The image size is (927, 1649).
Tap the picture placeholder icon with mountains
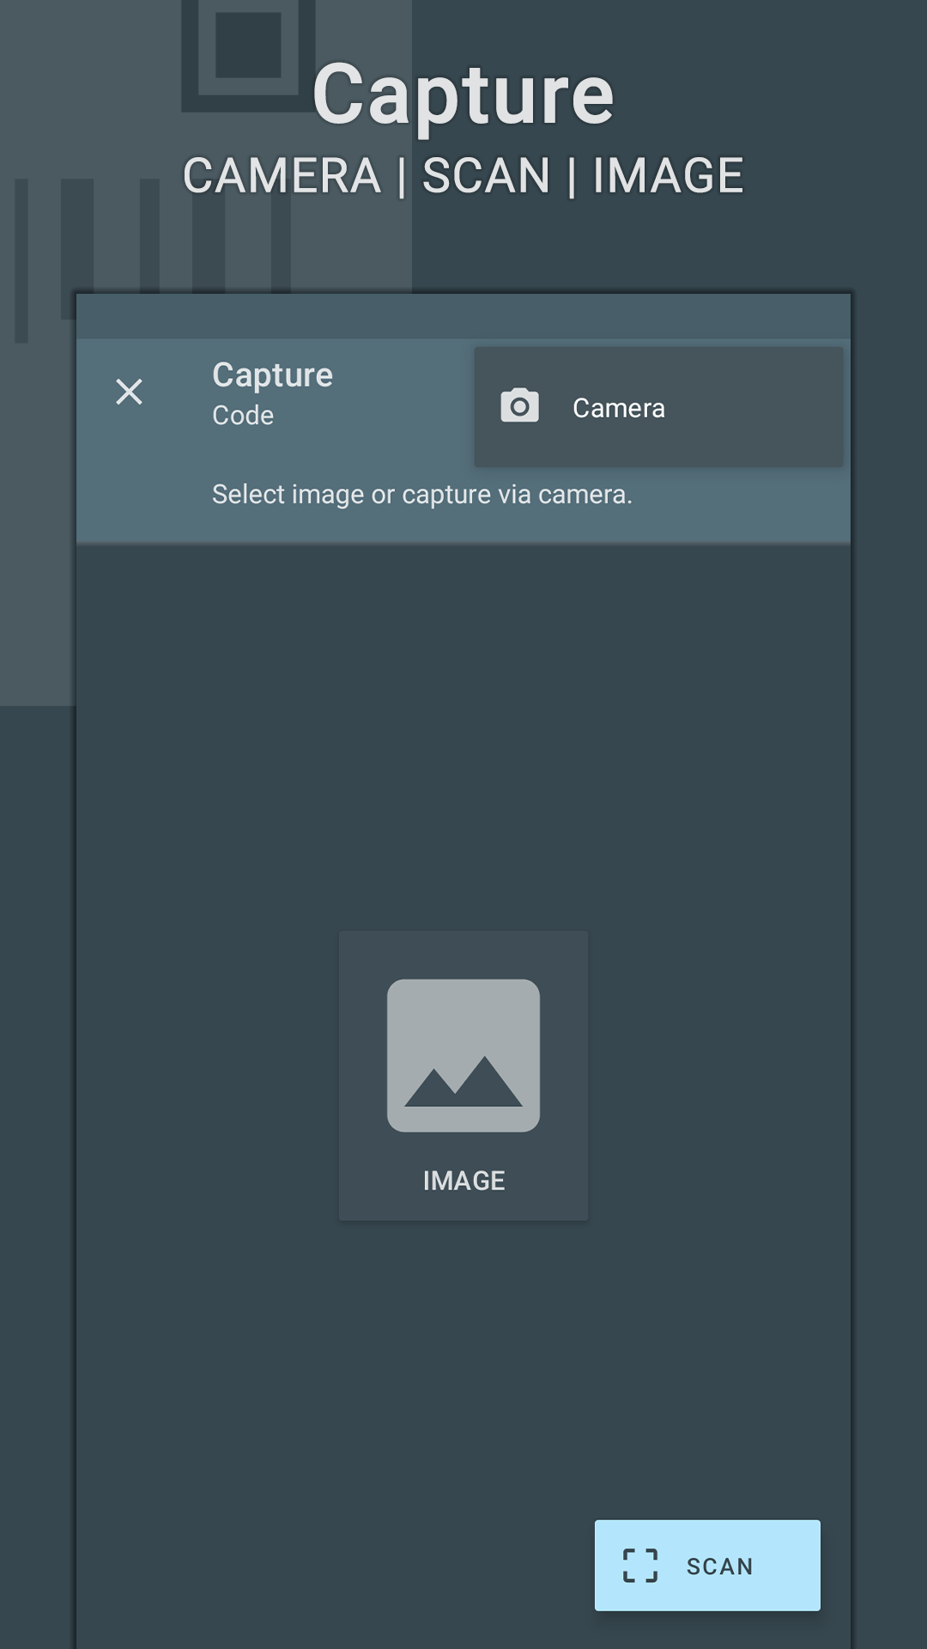tap(463, 1055)
